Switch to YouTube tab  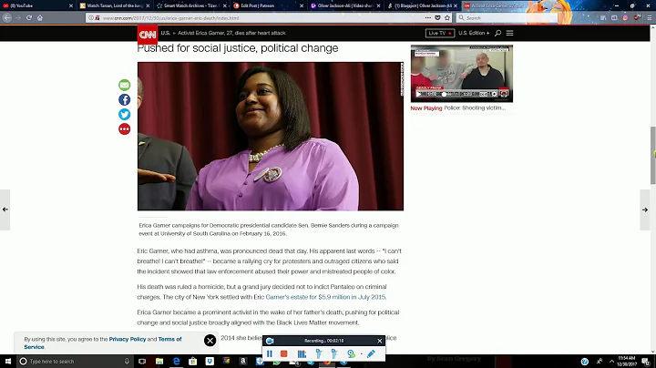pyautogui.click(x=34, y=5)
